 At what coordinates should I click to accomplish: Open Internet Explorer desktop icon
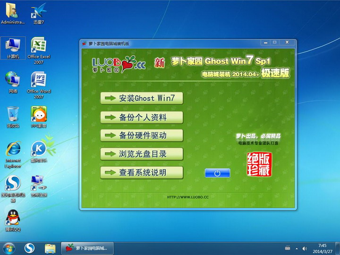point(13,154)
